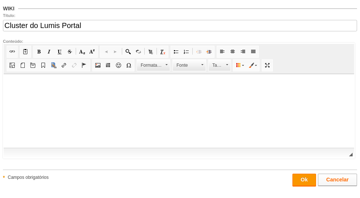Open the source code view
This screenshot has width=360, height=198.
click(x=12, y=52)
